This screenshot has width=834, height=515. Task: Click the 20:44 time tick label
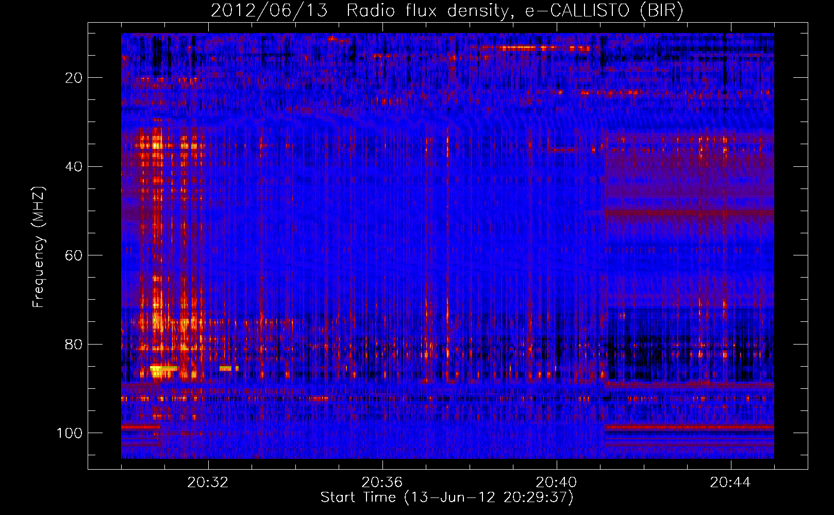730,483
